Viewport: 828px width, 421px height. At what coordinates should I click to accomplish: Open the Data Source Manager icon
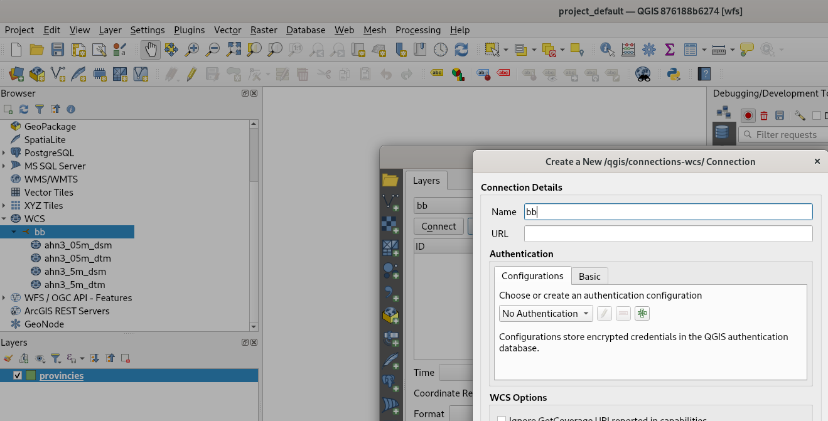(16, 74)
